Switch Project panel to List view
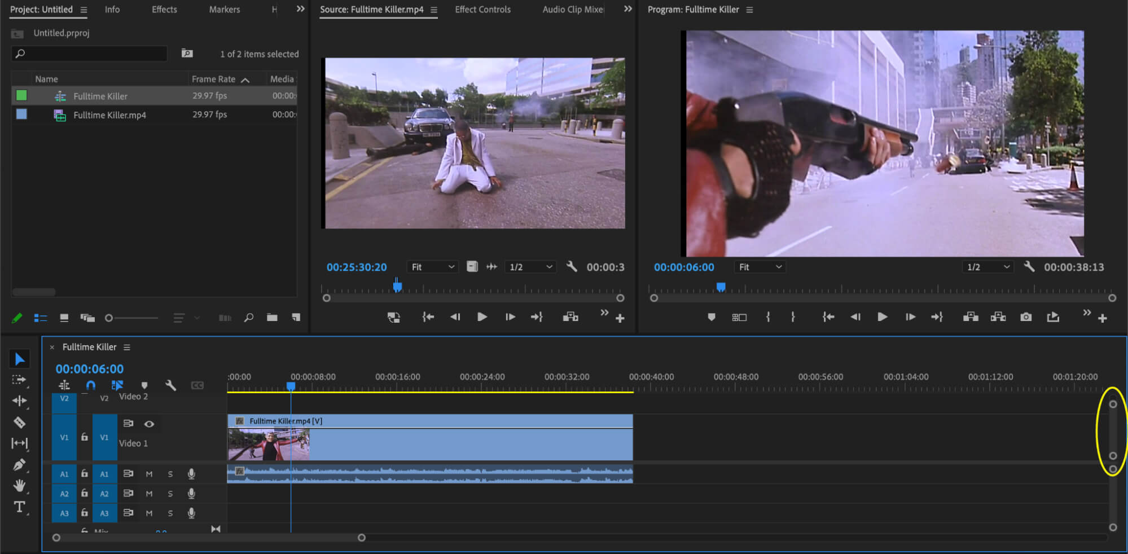This screenshot has width=1128, height=554. point(41,318)
